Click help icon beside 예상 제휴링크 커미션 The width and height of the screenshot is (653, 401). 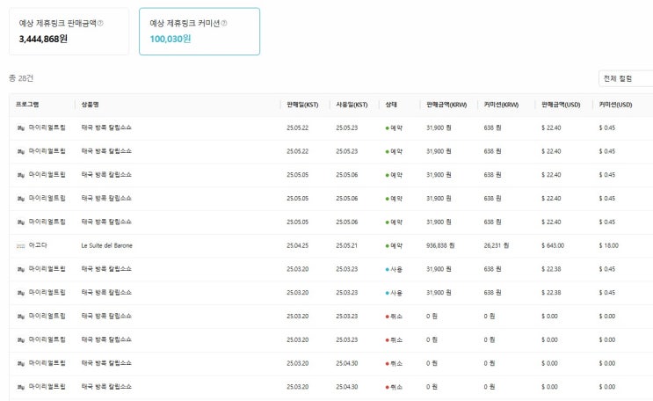click(x=224, y=24)
